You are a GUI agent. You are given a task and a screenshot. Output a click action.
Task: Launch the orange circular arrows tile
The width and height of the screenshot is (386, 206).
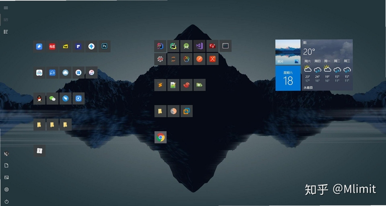tap(173, 59)
